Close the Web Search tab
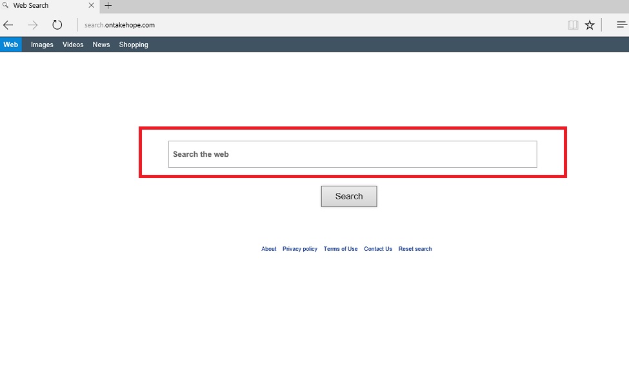Viewport: 629px width, 369px height. coord(91,6)
